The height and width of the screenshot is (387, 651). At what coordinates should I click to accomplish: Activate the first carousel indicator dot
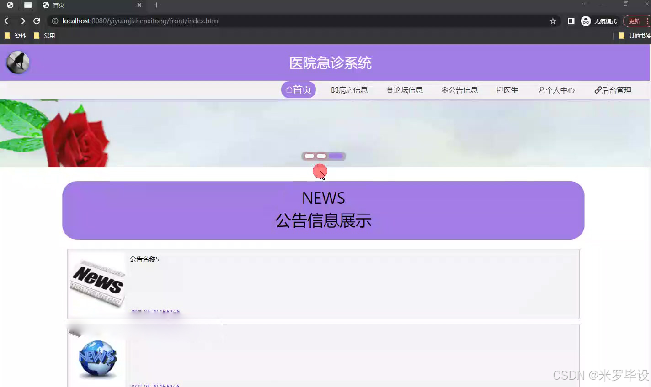coord(309,156)
